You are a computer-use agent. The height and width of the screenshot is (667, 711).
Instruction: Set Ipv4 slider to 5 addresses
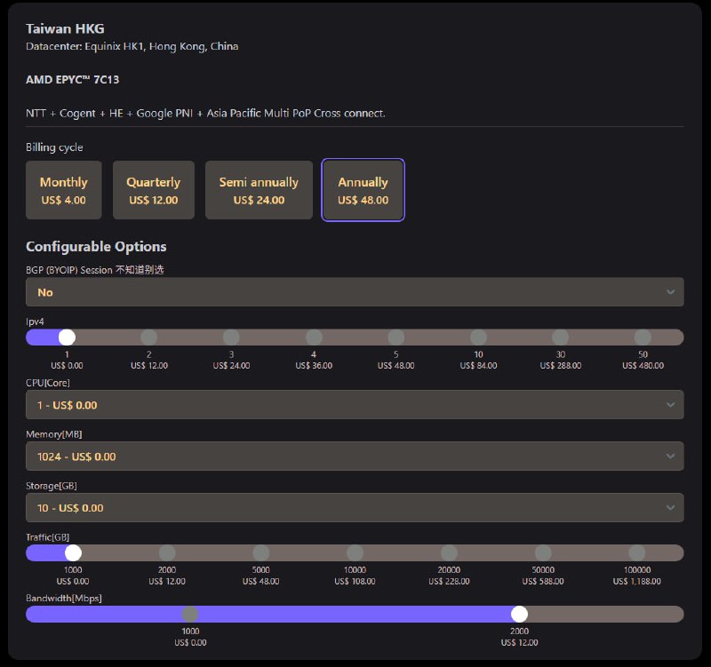396,337
